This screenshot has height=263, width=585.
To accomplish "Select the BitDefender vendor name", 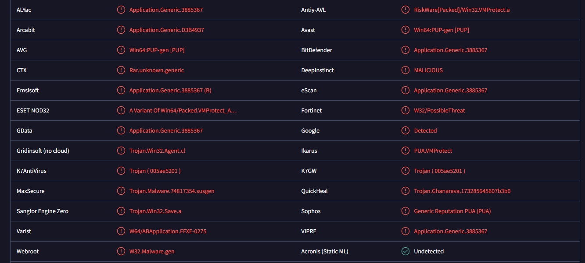I will tap(316, 50).
